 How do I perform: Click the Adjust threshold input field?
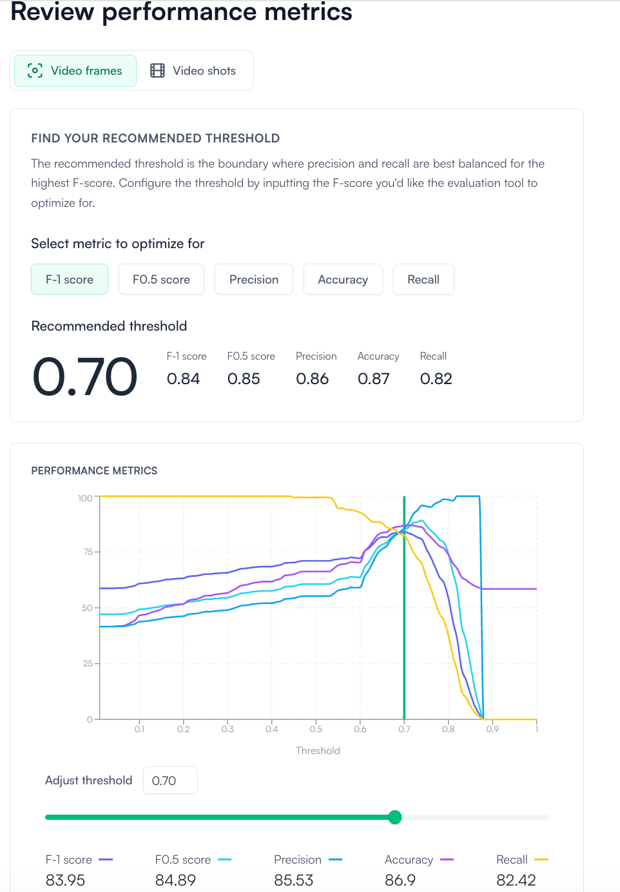pyautogui.click(x=170, y=780)
